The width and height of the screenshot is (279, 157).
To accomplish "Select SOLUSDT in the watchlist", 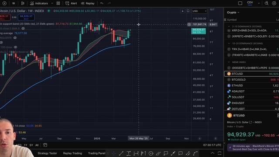I will 252,97.
